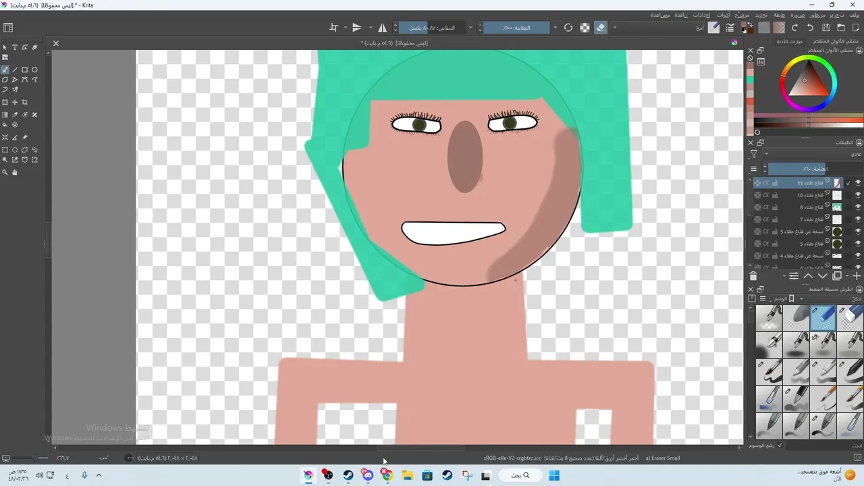Select the Rectangle shape tool
Viewport: 864px width, 486px height.
(25, 70)
